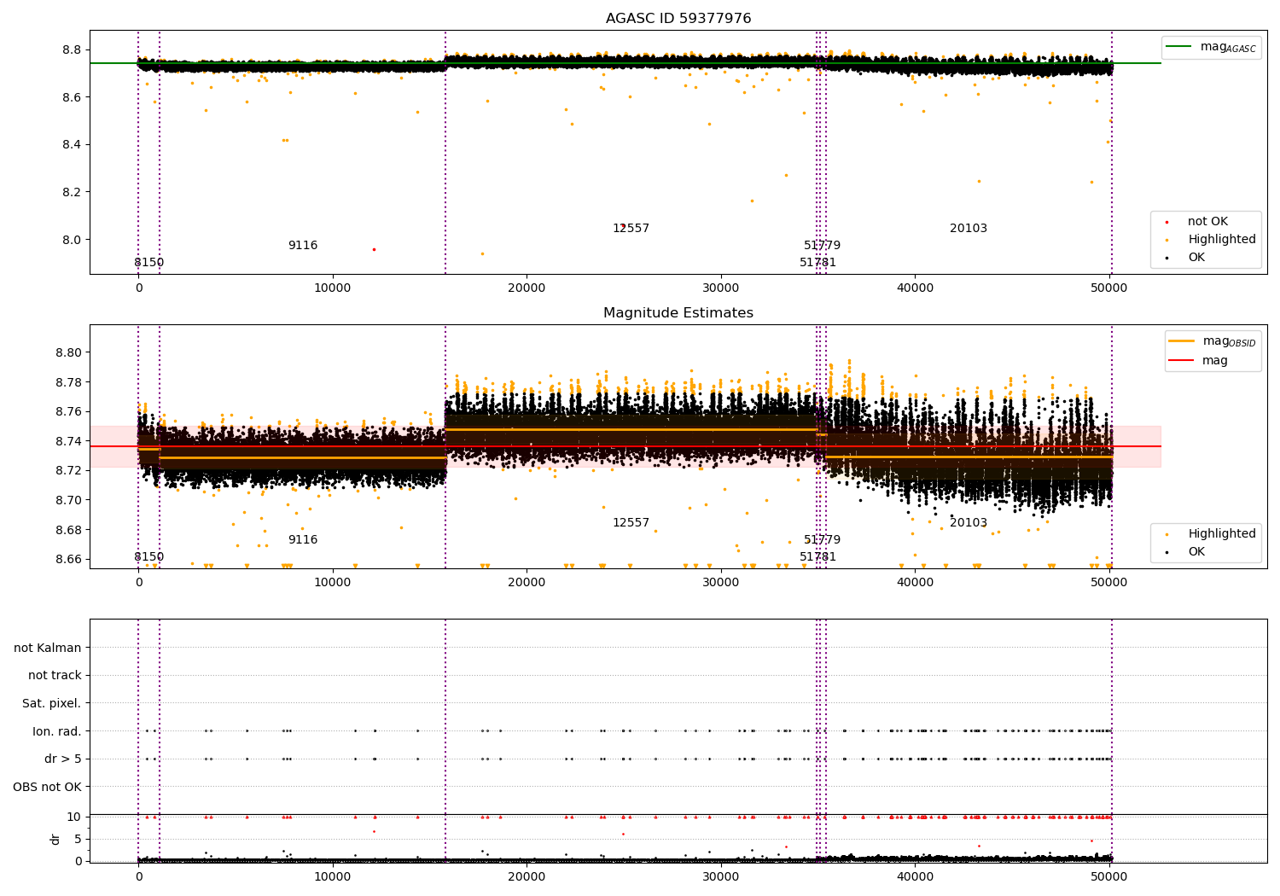Click x-axis tick 40000 under the bottom plot
Screen dimensions: 1280x896
[915, 876]
